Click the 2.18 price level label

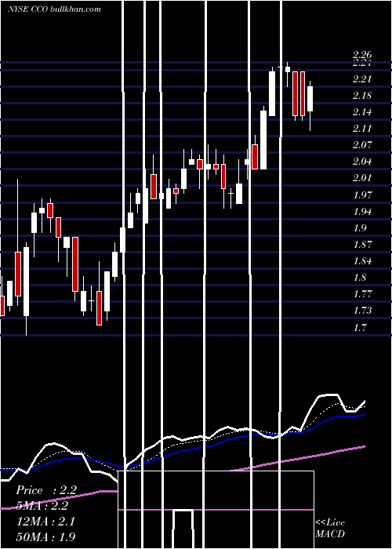pyautogui.click(x=362, y=96)
